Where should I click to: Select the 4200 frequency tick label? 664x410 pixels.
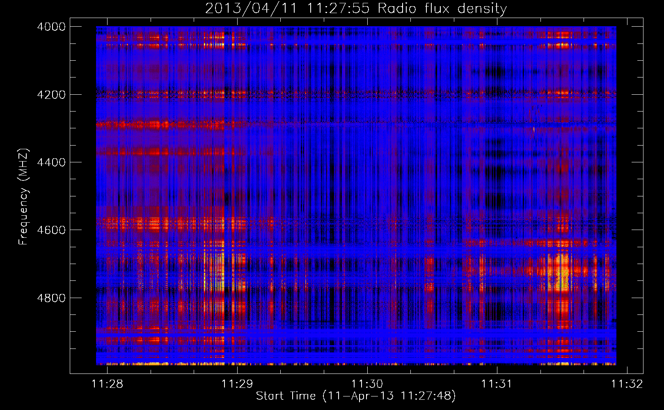[51, 95]
